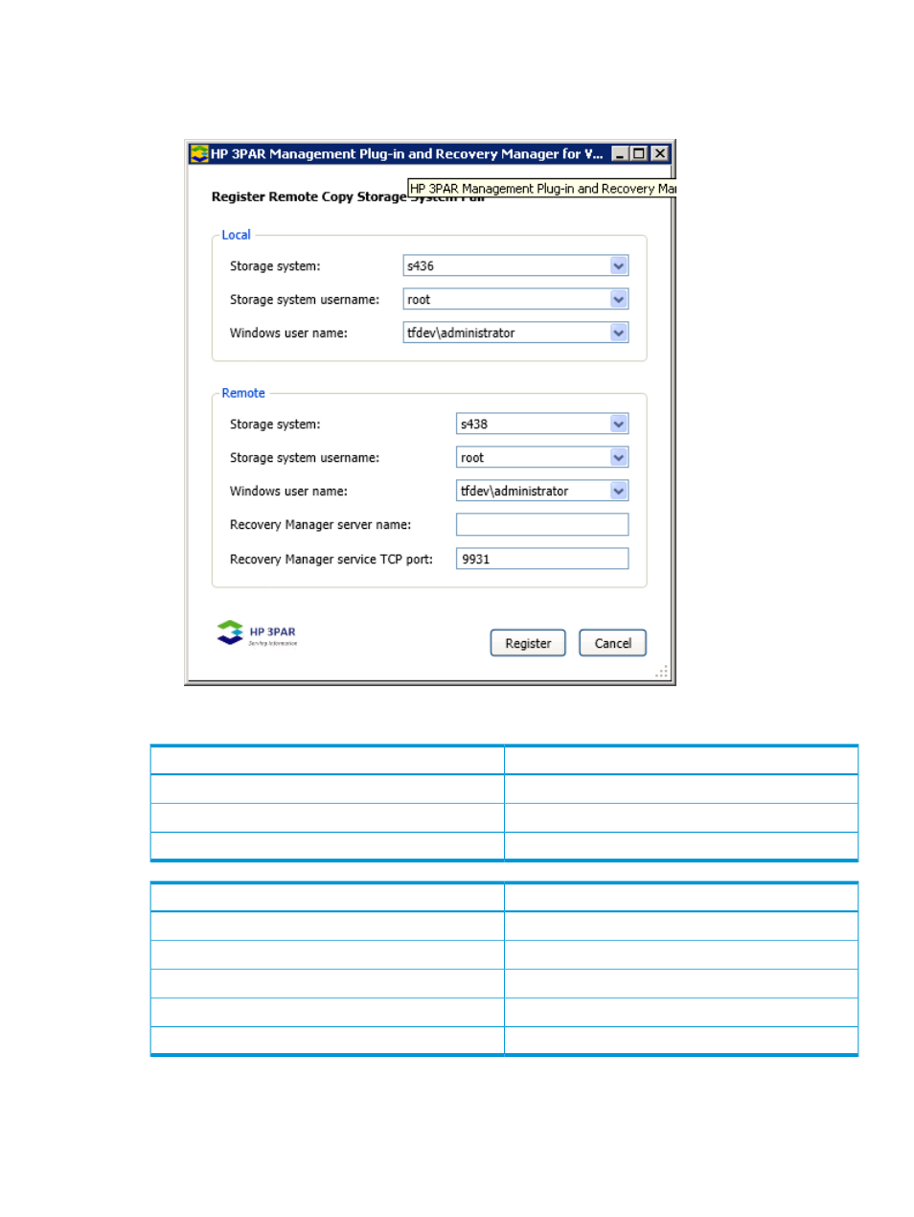The image size is (914, 1217).
Task: Click the Local tfdev\administrator value
Action: click(461, 333)
